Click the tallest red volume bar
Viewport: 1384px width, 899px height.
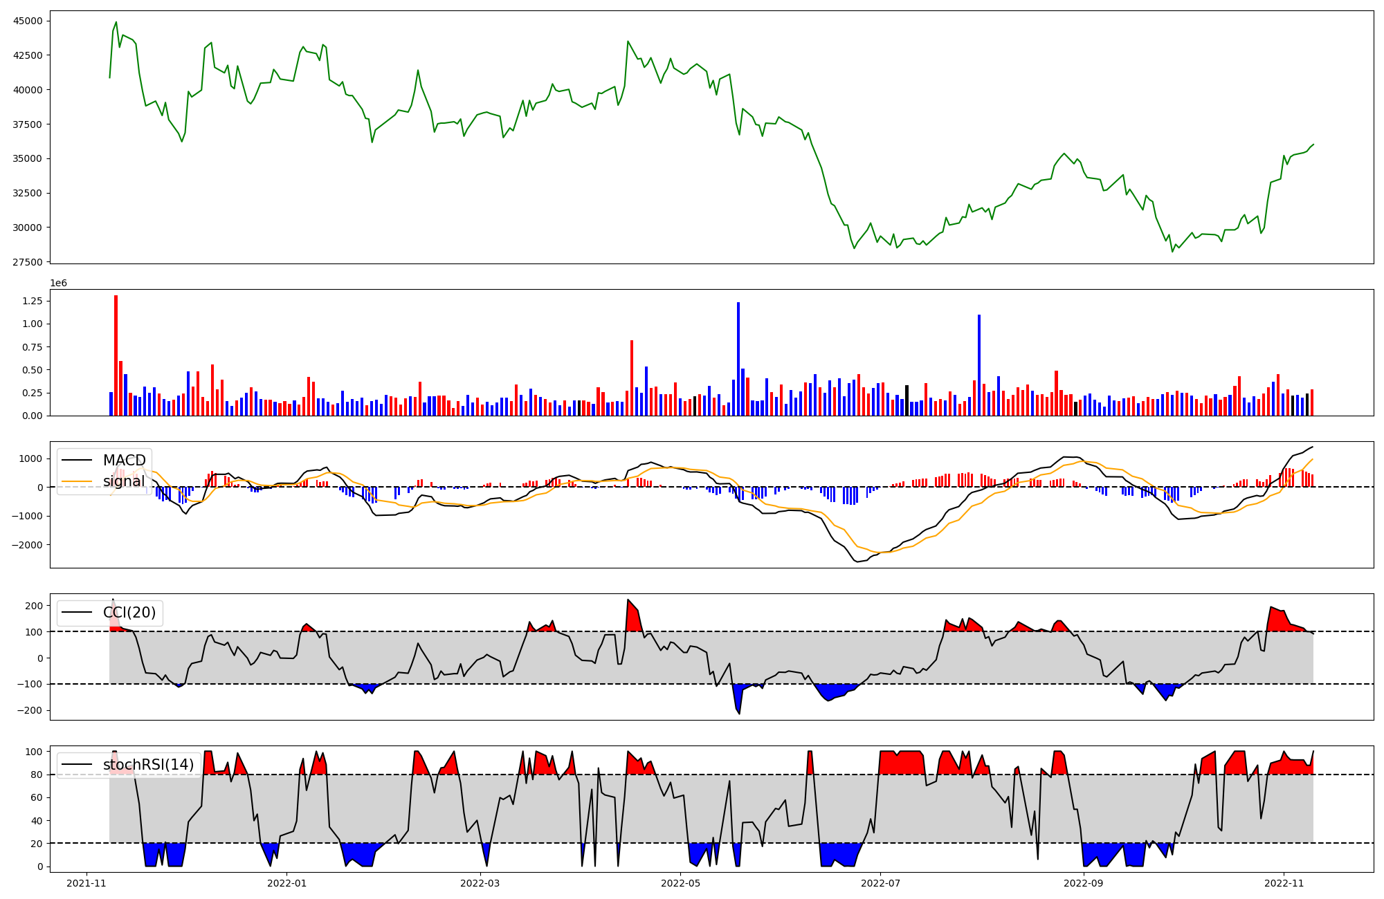pyautogui.click(x=116, y=355)
